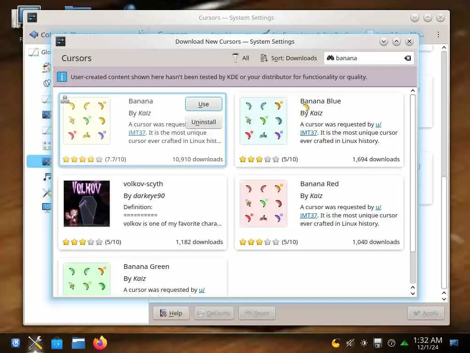This screenshot has height=353, width=470.
Task: Click the info icon in warning banner
Action: coord(62,77)
